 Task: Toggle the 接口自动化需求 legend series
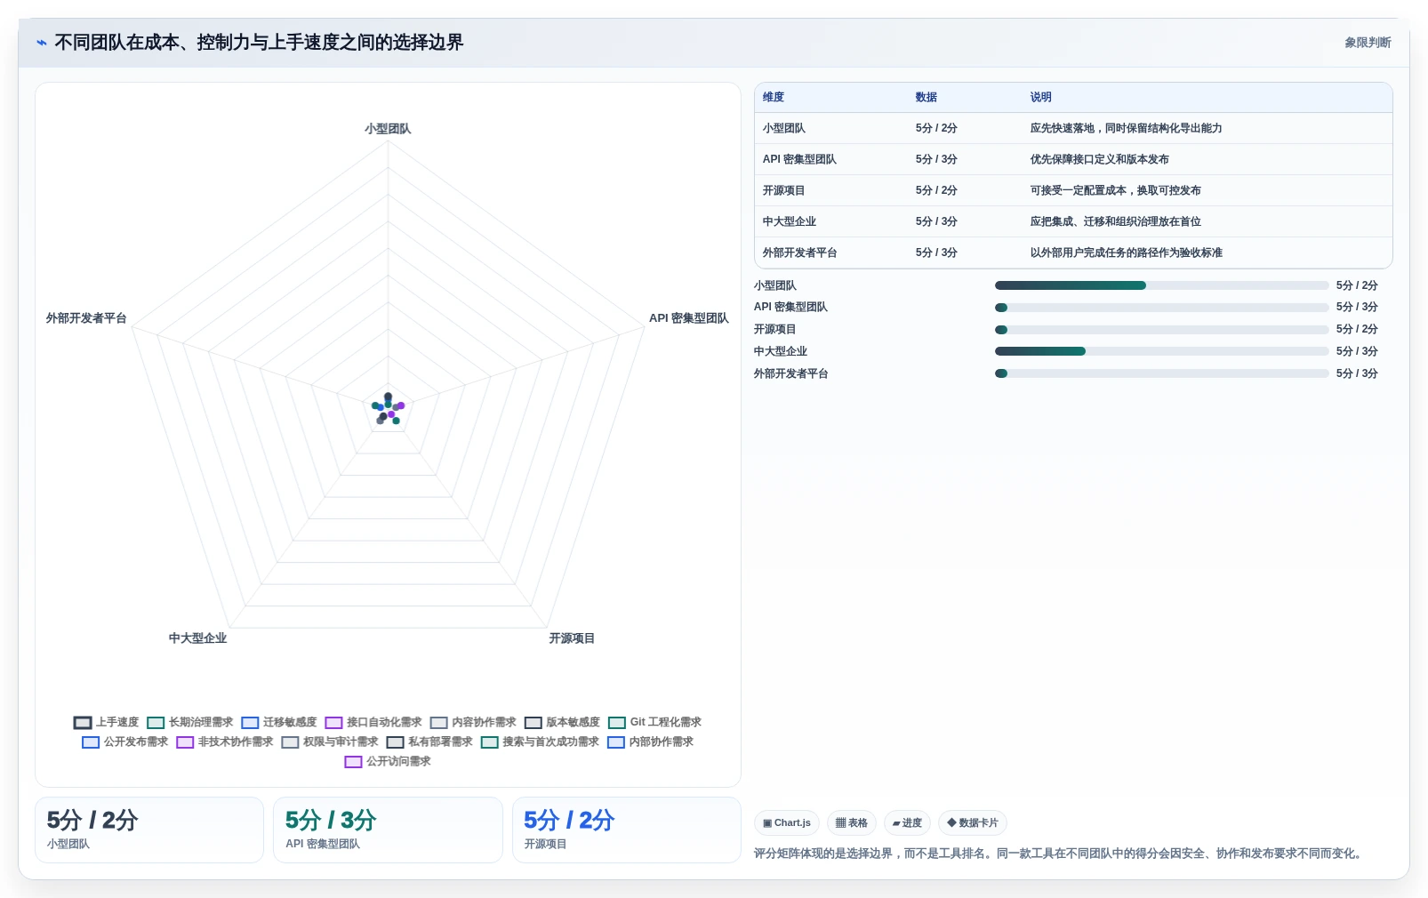(x=373, y=722)
